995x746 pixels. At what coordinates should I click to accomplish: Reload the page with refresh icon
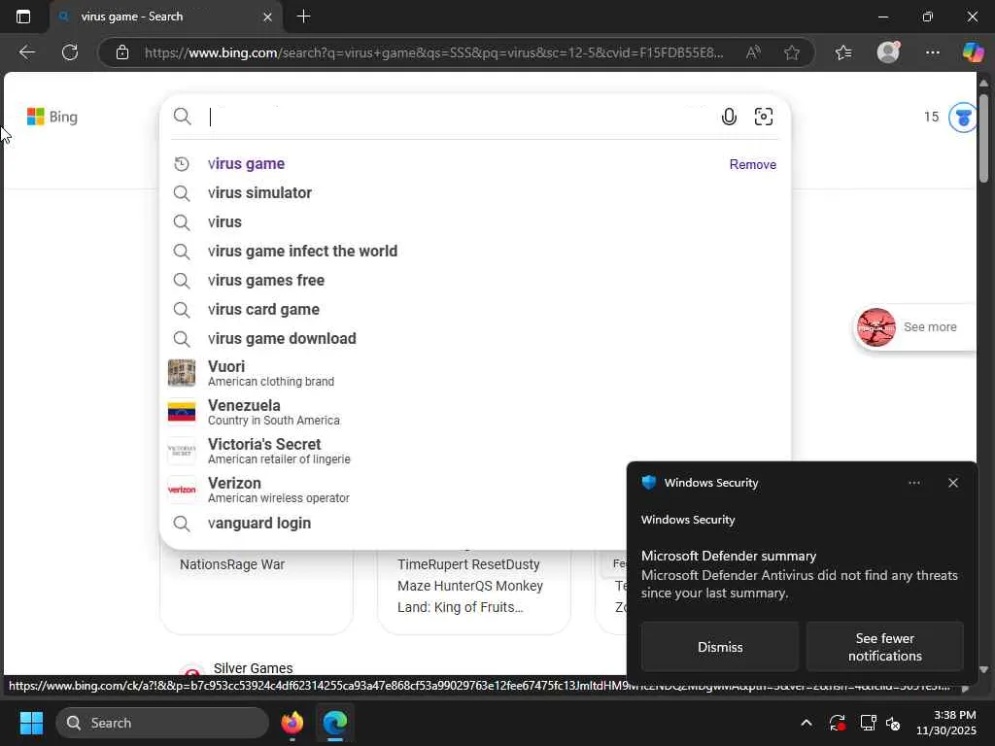(x=70, y=52)
